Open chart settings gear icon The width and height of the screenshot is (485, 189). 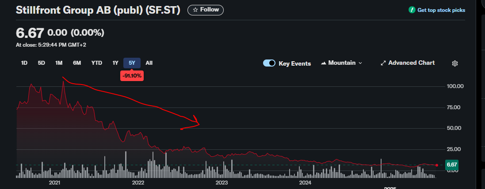(454, 63)
